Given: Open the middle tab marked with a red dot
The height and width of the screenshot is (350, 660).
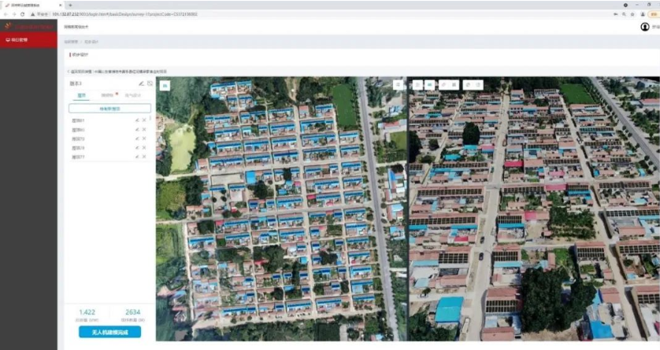Looking at the screenshot, I should coord(107,97).
